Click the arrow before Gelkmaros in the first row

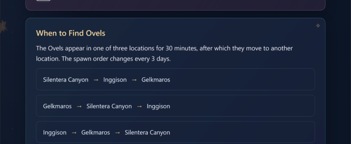coord(134,80)
